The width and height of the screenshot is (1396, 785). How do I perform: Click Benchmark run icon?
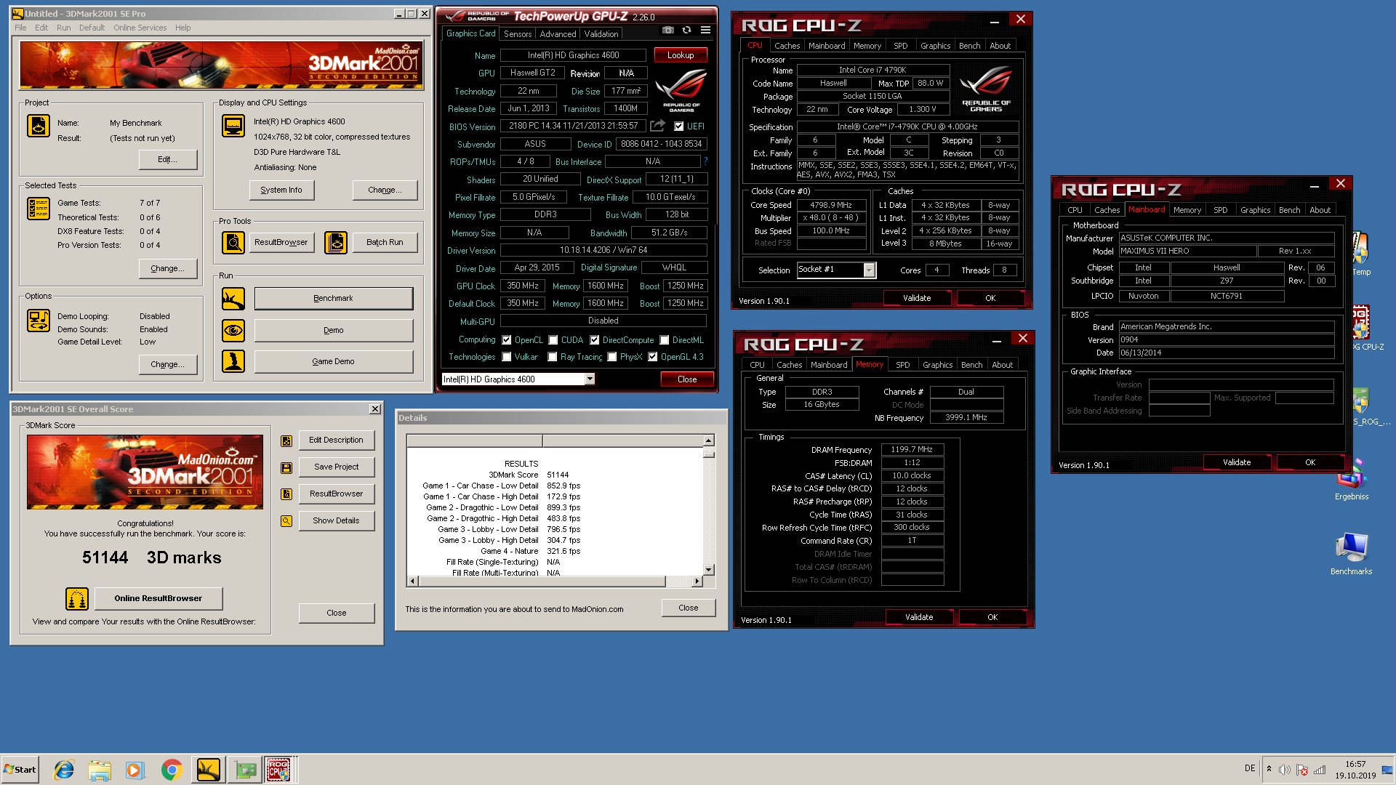coord(233,299)
